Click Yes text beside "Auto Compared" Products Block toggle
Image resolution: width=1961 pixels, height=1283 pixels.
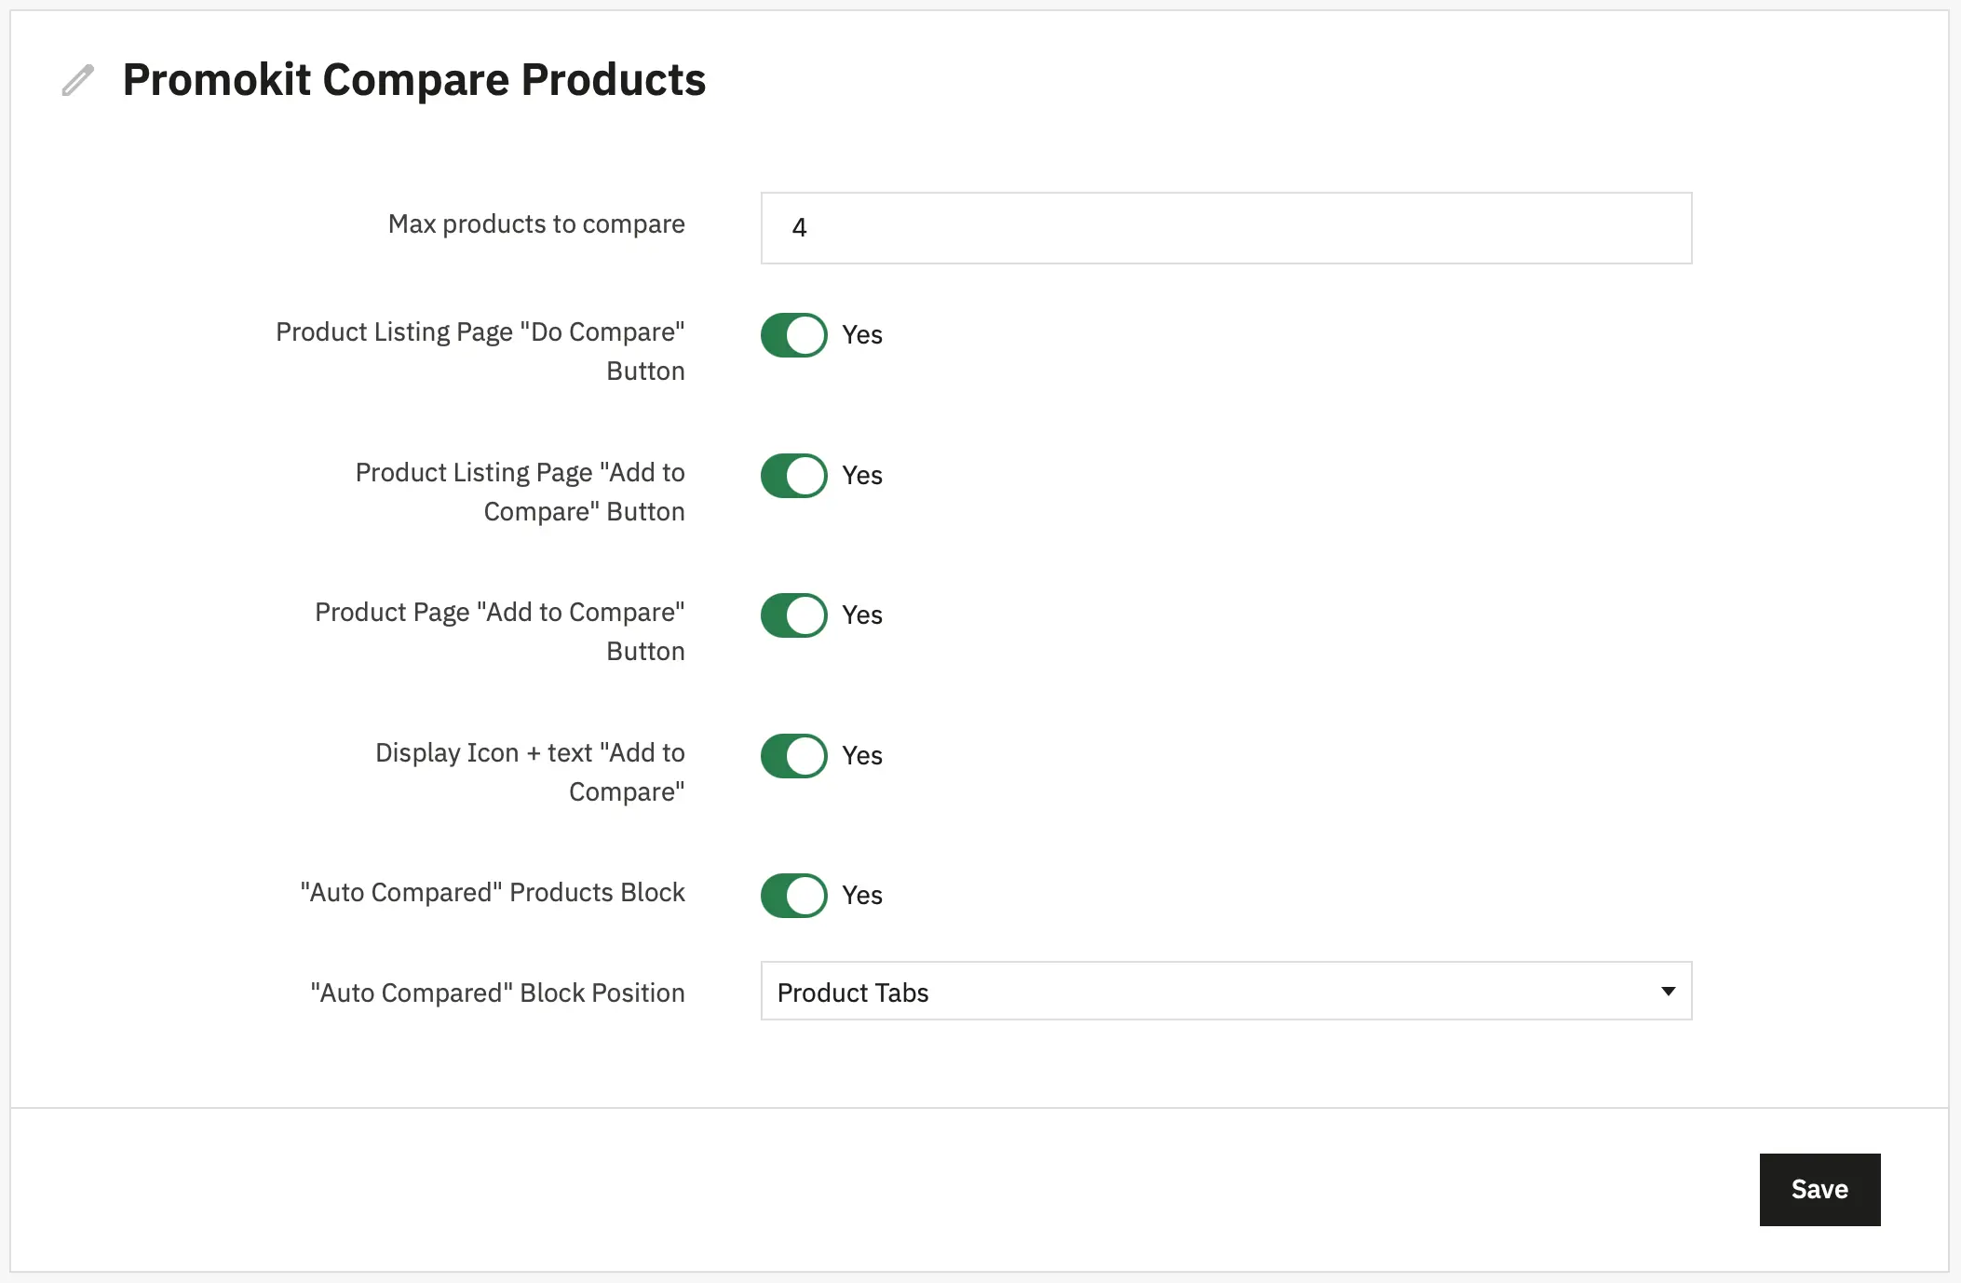click(862, 896)
